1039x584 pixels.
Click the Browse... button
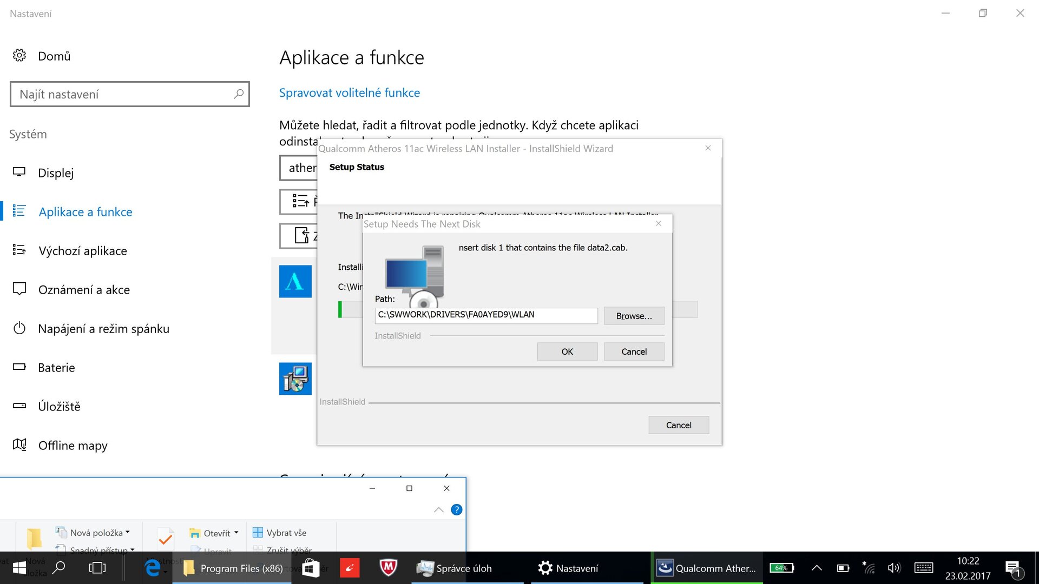pyautogui.click(x=634, y=316)
